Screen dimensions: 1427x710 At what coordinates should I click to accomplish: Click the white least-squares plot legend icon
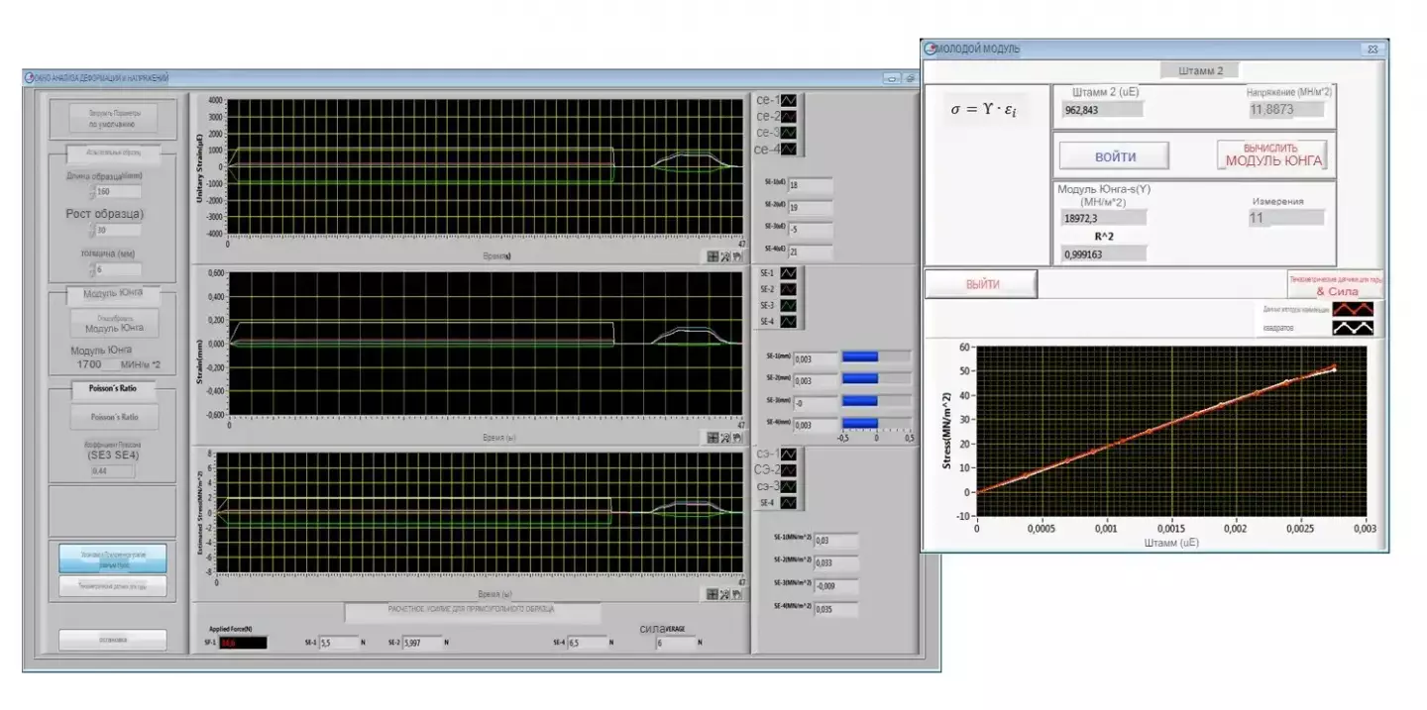click(1353, 329)
